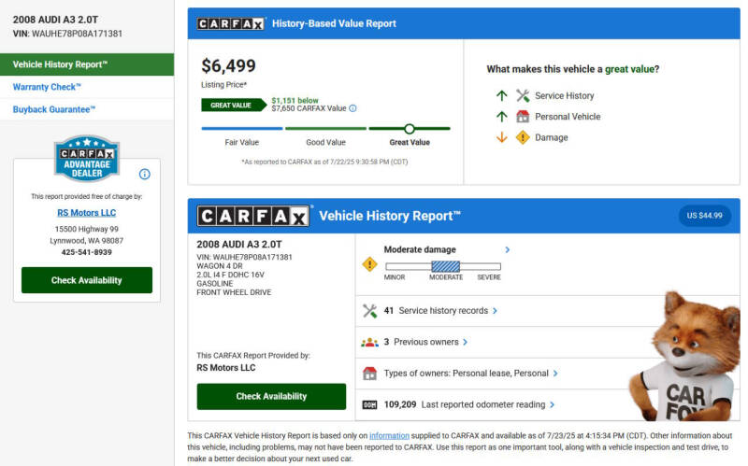This screenshot has width=748, height=466.
Task: Click the wrench Service History icon
Action: pyautogui.click(x=523, y=95)
